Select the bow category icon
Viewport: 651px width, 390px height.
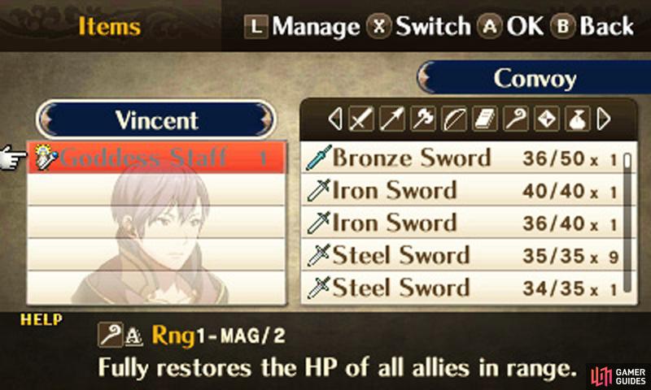coord(454,119)
